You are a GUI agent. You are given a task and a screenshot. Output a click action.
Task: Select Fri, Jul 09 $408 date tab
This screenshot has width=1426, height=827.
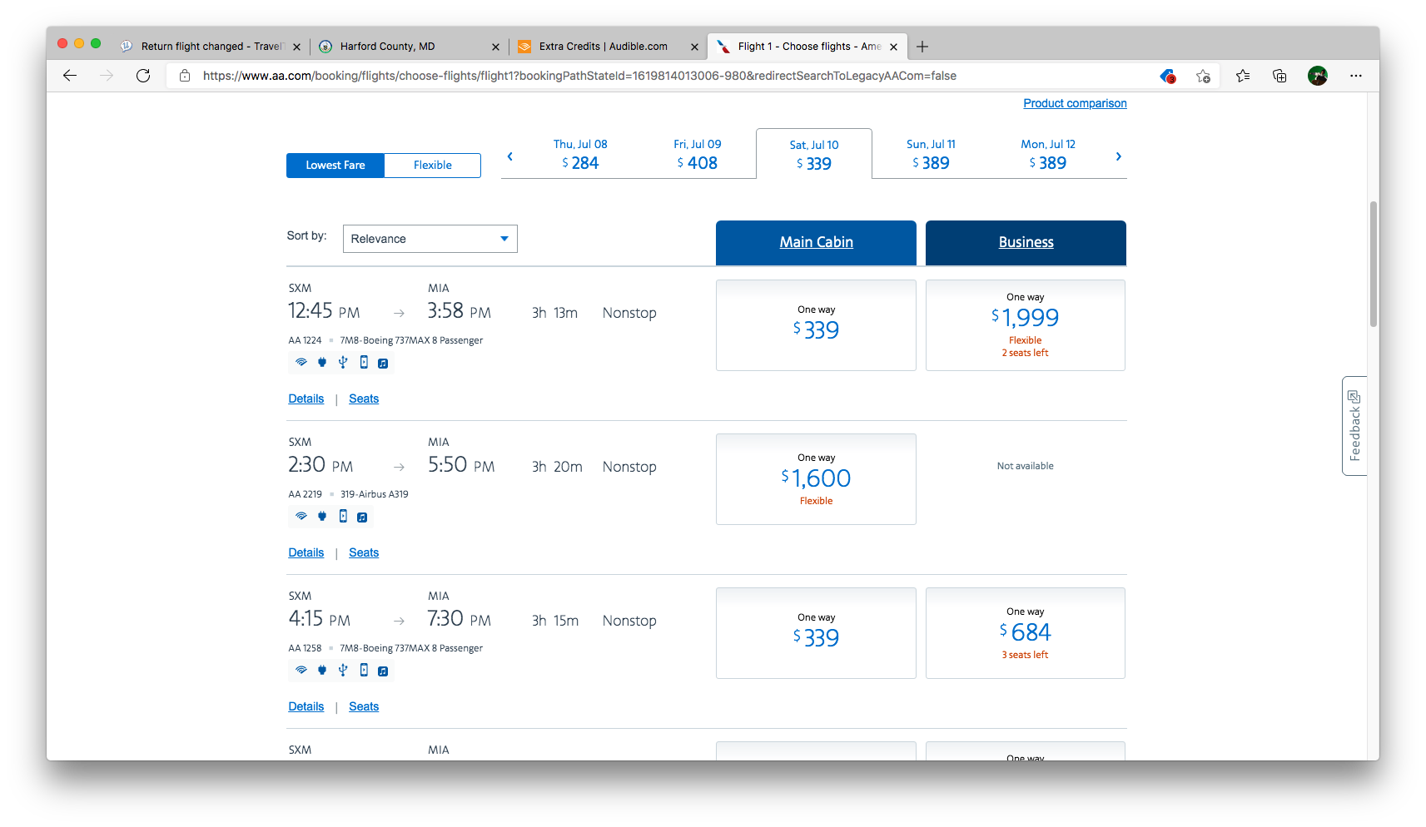pos(698,155)
